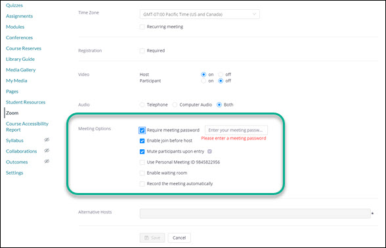
Task: Click the 'Alternative Hosts' label
Action: click(95, 212)
